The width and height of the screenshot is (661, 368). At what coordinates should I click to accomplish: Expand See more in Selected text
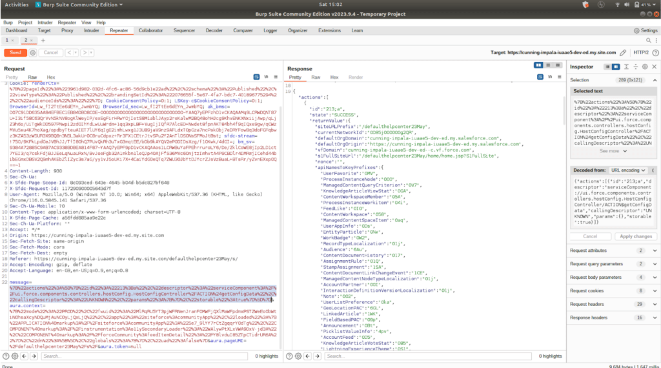[613, 151]
